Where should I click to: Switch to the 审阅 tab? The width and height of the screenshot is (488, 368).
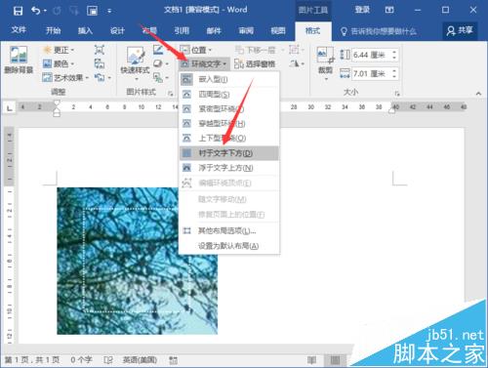point(246,31)
